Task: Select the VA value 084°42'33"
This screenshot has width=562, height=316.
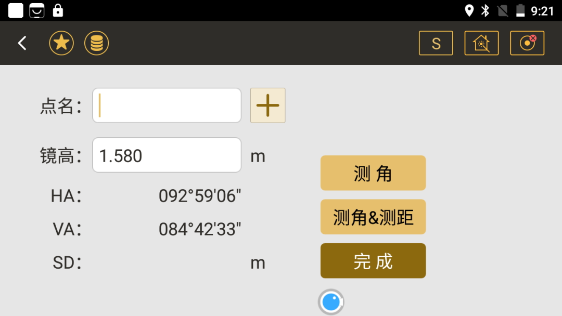Action: click(200, 229)
